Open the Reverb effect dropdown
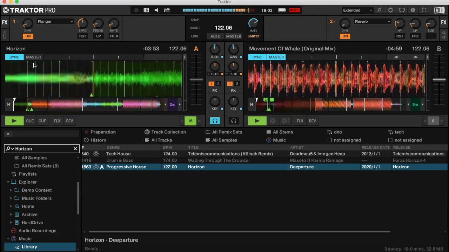 (x=372, y=22)
